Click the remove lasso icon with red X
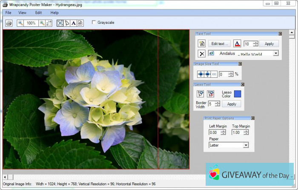 (210, 94)
